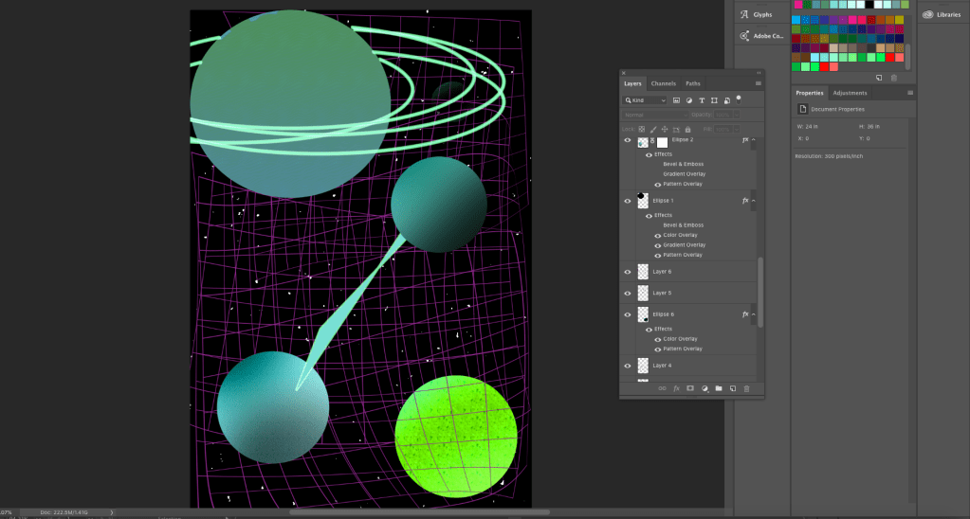Create a new layer from Layers footer
970x519 pixels.
733,388
